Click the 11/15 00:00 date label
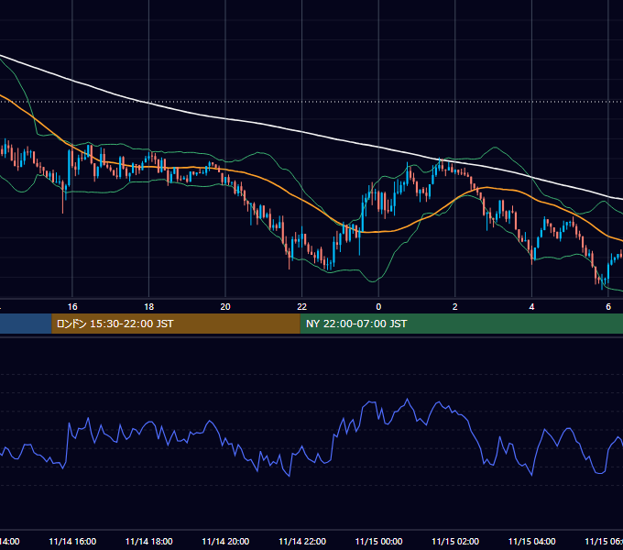 tap(378, 542)
